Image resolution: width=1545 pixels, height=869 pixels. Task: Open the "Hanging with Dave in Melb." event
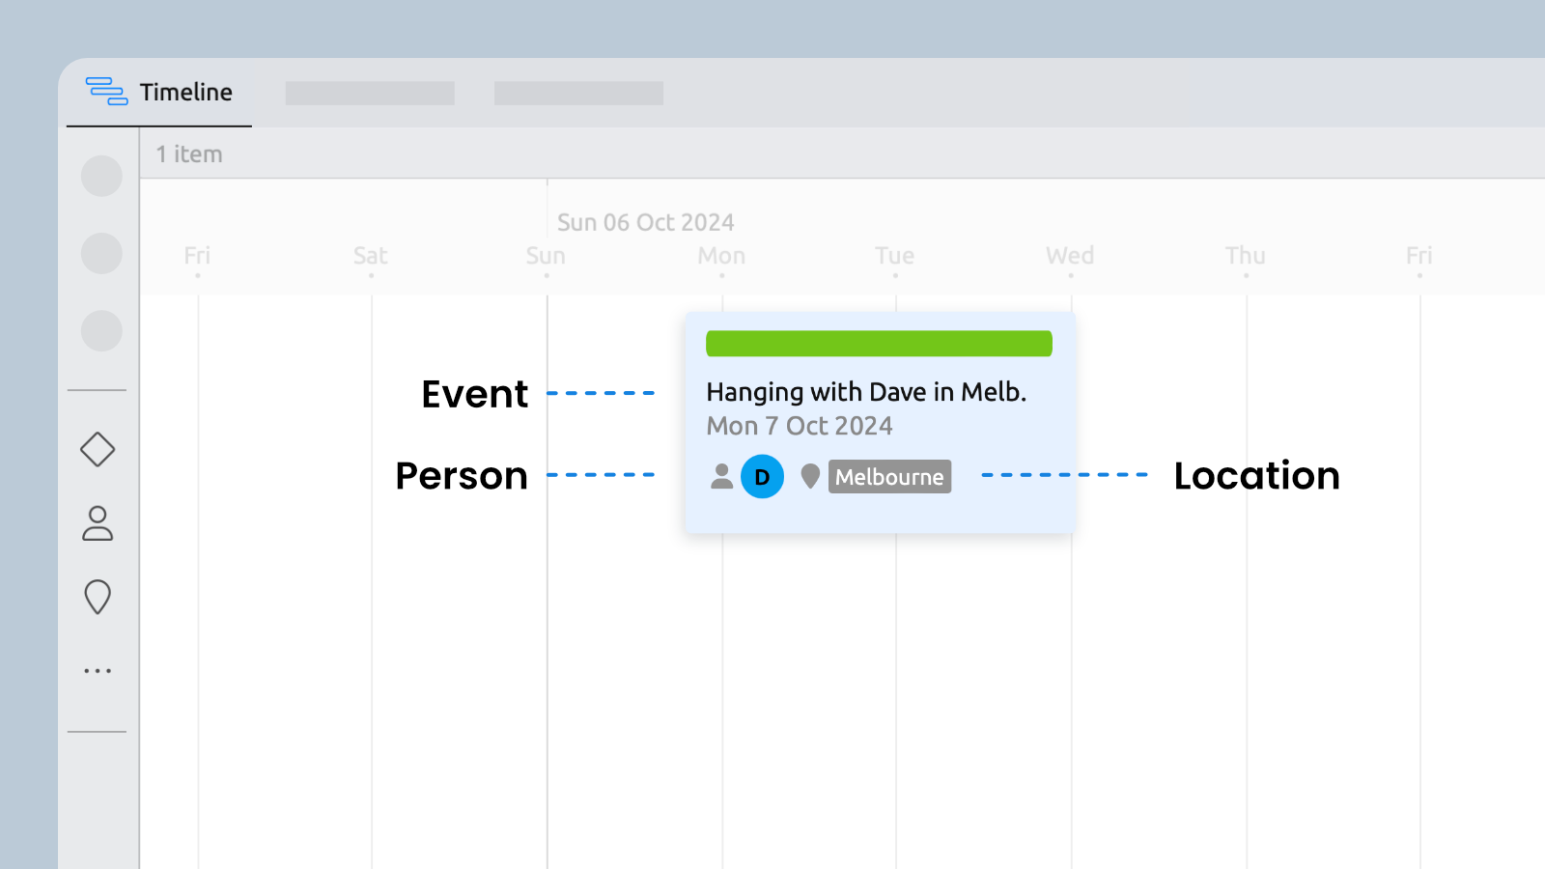(x=866, y=392)
